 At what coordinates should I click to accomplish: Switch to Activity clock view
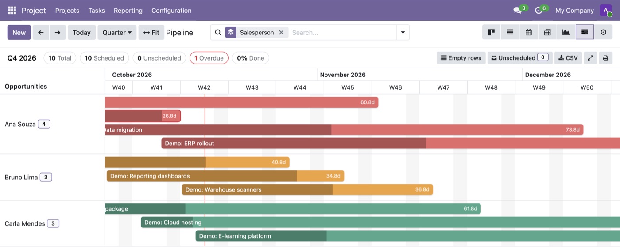click(603, 32)
